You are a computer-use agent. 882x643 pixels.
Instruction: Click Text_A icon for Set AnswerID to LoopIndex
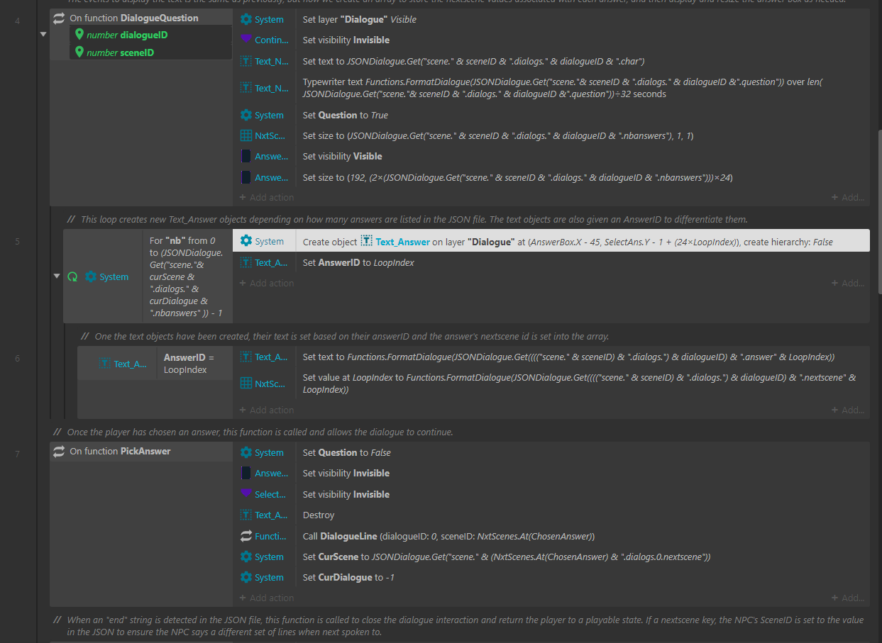[x=246, y=262]
